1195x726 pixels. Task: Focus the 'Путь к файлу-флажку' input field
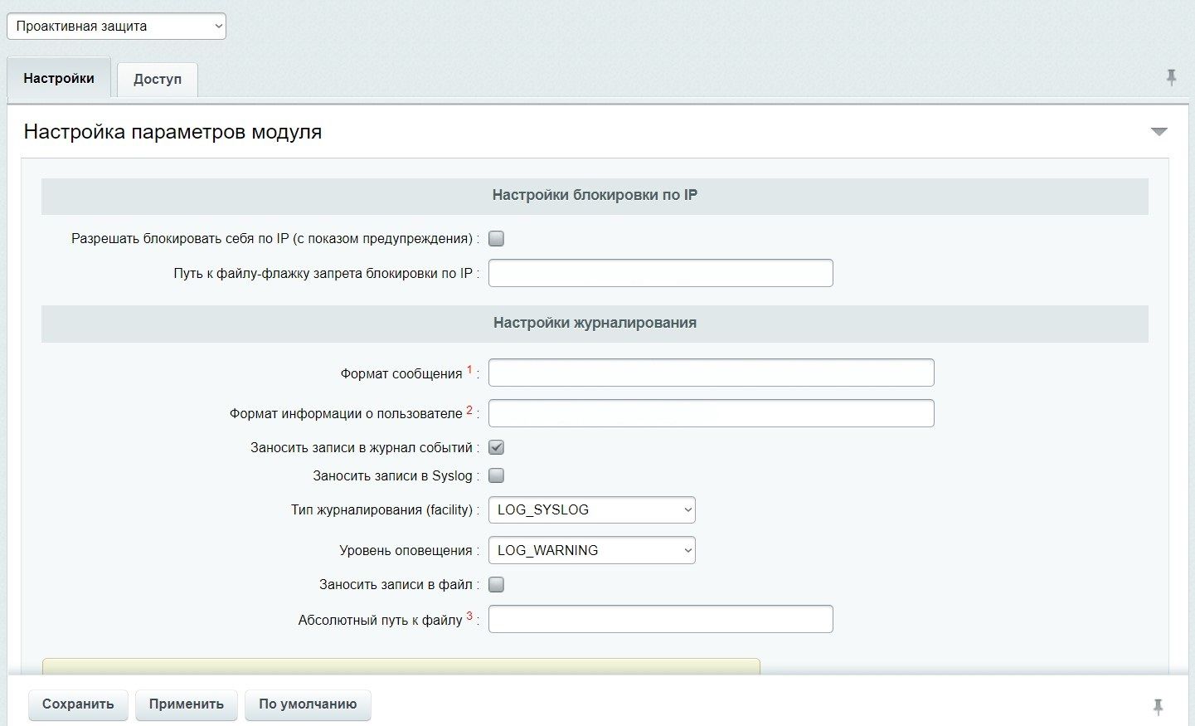(660, 274)
